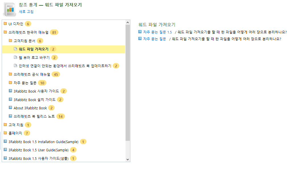Click the folder icon beside 홈페이지
This screenshot has height=180, width=308.
[x=5, y=133]
